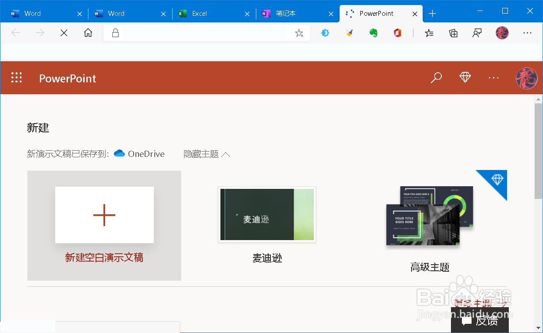543x333 pixels.
Task: Click the browser forward arrow
Action: click(x=40, y=33)
